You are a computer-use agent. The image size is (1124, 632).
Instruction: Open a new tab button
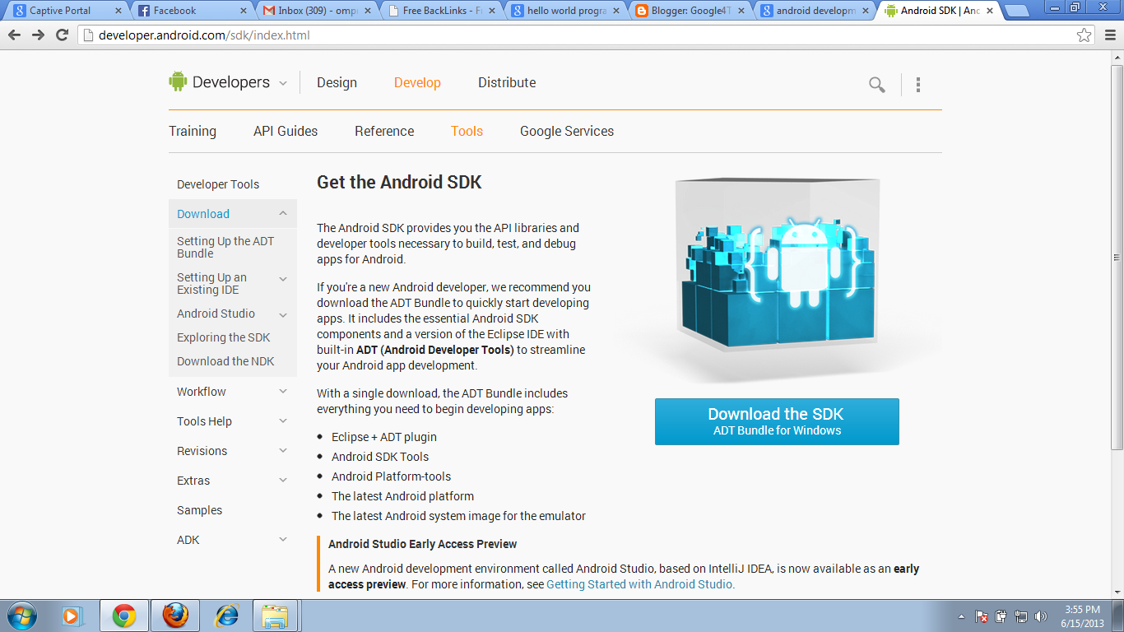pos(1017,11)
